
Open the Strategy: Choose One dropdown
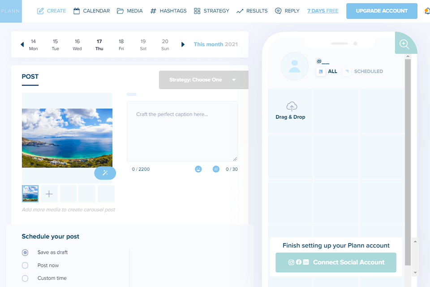click(x=203, y=80)
